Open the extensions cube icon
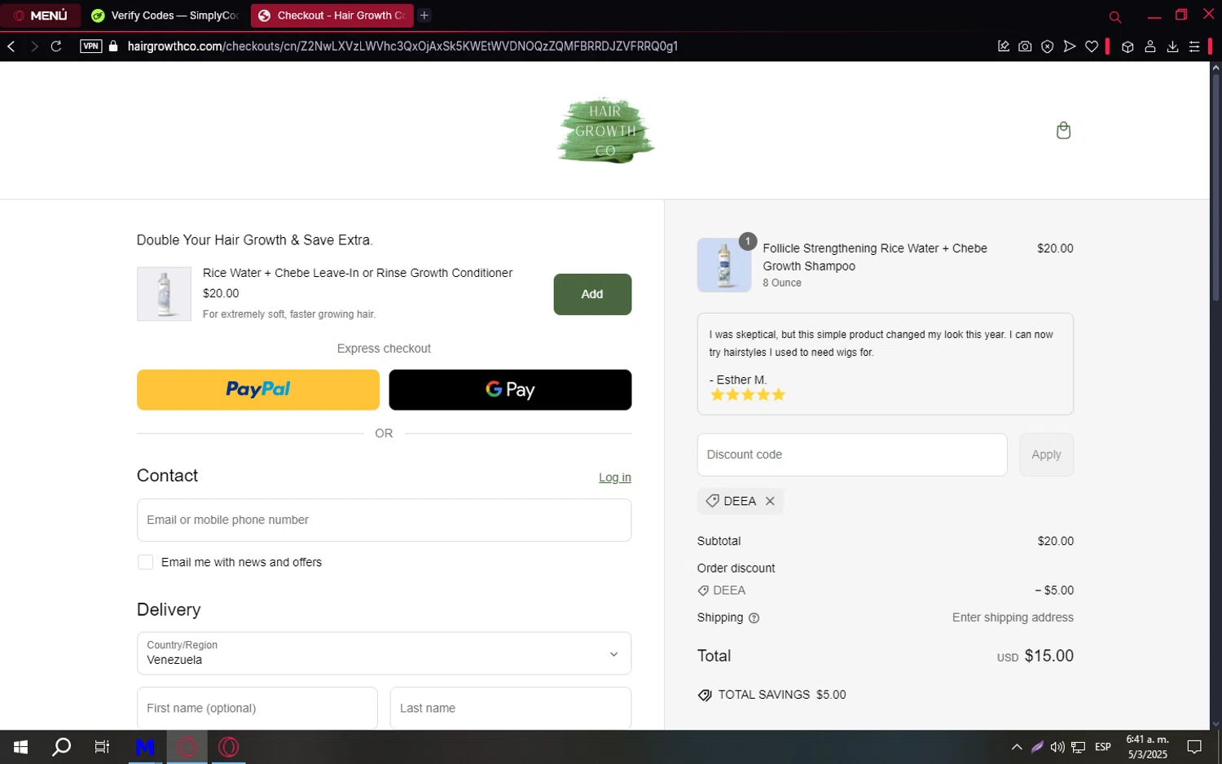This screenshot has height=764, width=1222. [1127, 46]
